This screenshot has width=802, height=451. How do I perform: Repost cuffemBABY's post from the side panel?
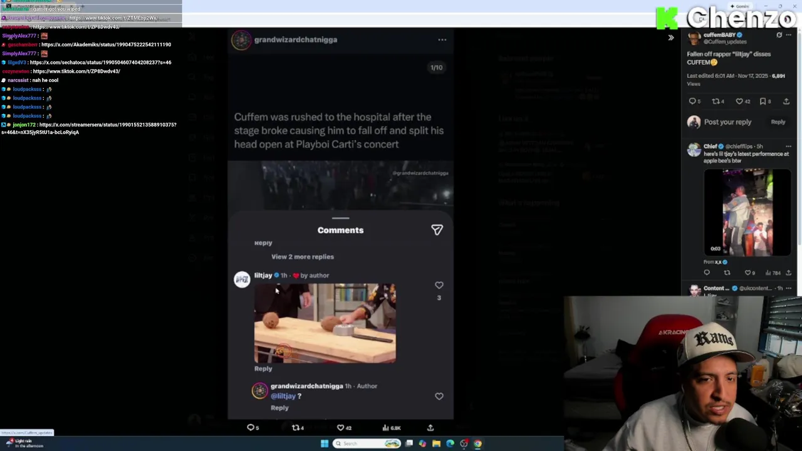pyautogui.click(x=717, y=101)
